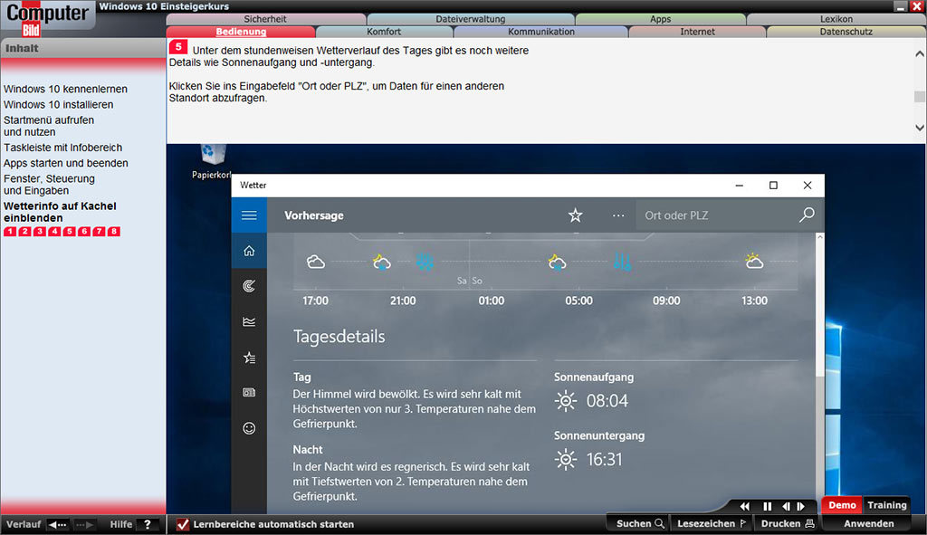Open lesson Windows 10 kennenlernen
The image size is (927, 535).
point(65,90)
